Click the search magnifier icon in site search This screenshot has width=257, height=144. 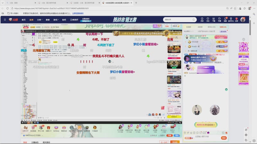point(194,20)
